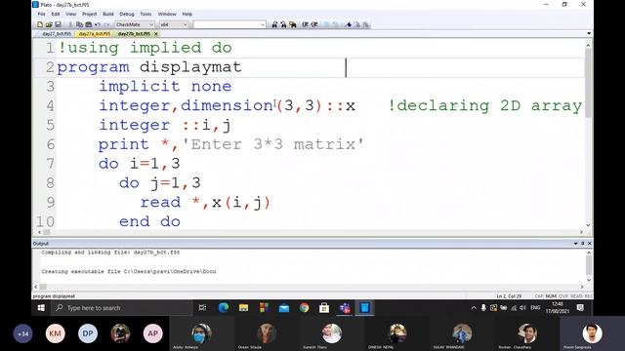Close the day27b_bct.f95 tab
The image size is (625, 351).
point(156,34)
